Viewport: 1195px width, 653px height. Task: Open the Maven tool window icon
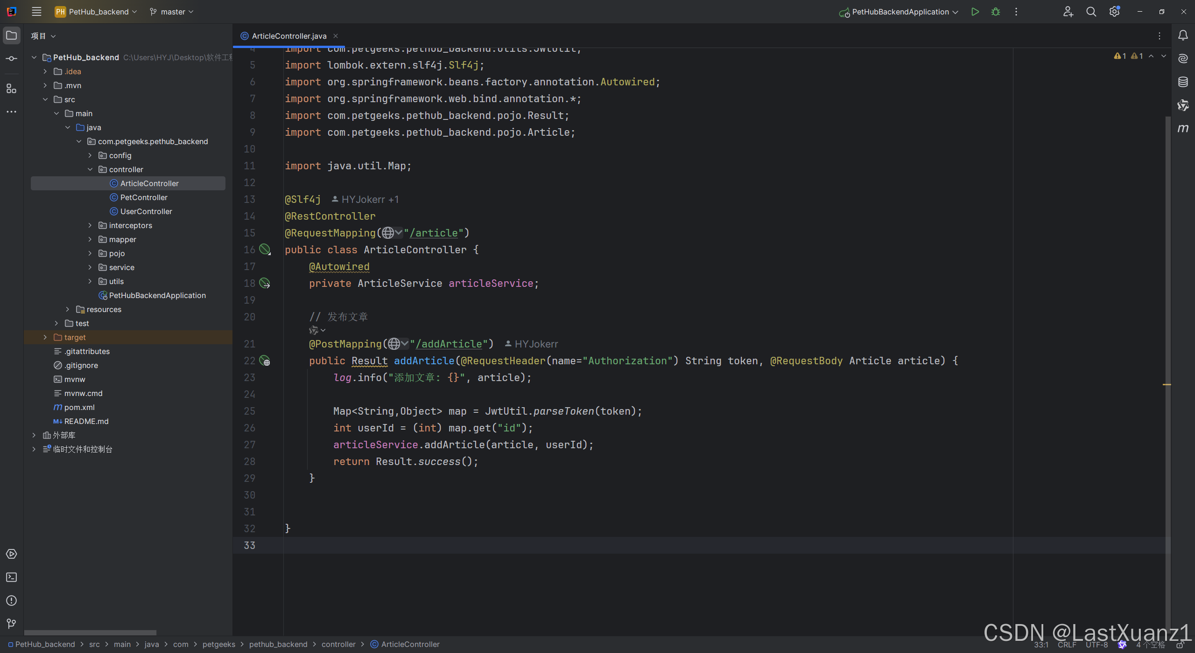point(1183,128)
